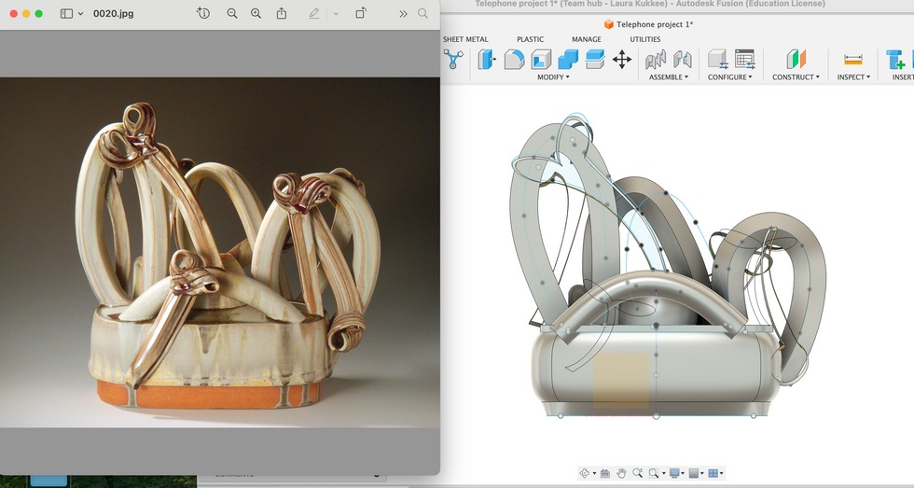Open the Orbit type dropdown arrow
The width and height of the screenshot is (914, 488).
click(594, 473)
